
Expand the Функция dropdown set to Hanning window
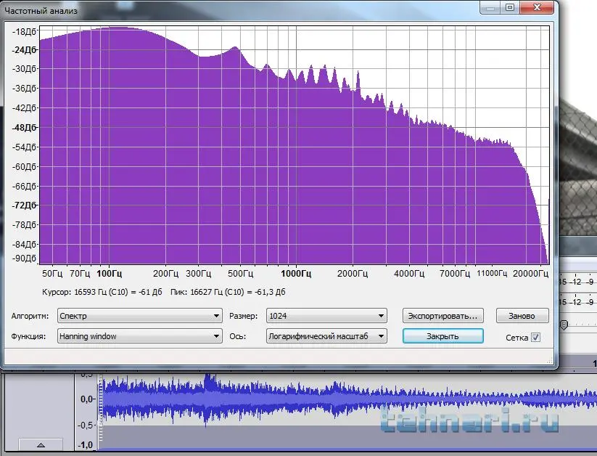point(139,336)
